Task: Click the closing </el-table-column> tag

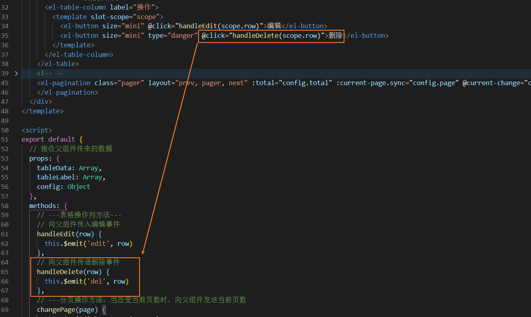Action: pyautogui.click(x=79, y=54)
